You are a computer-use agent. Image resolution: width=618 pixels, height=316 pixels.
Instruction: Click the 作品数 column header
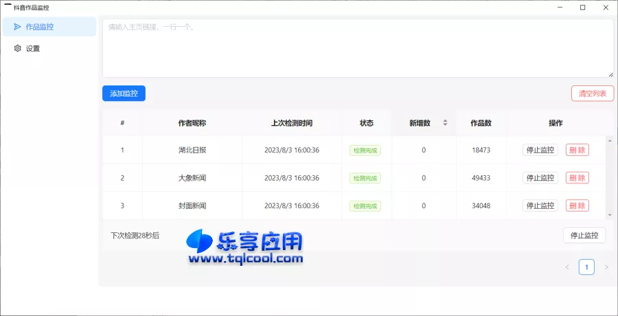(x=481, y=123)
